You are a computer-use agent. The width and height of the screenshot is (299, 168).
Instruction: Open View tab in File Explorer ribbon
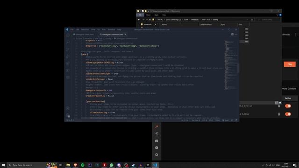point(164,15)
